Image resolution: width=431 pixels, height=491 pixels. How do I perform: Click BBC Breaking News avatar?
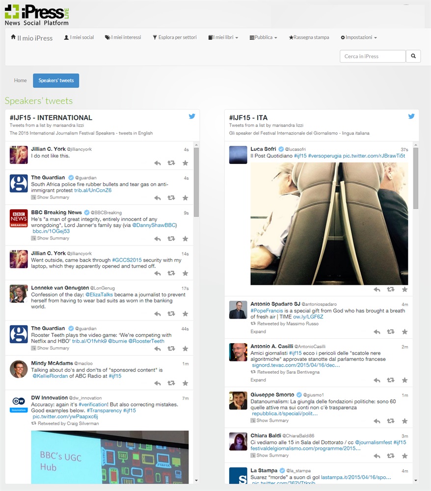pyautogui.click(x=19, y=218)
